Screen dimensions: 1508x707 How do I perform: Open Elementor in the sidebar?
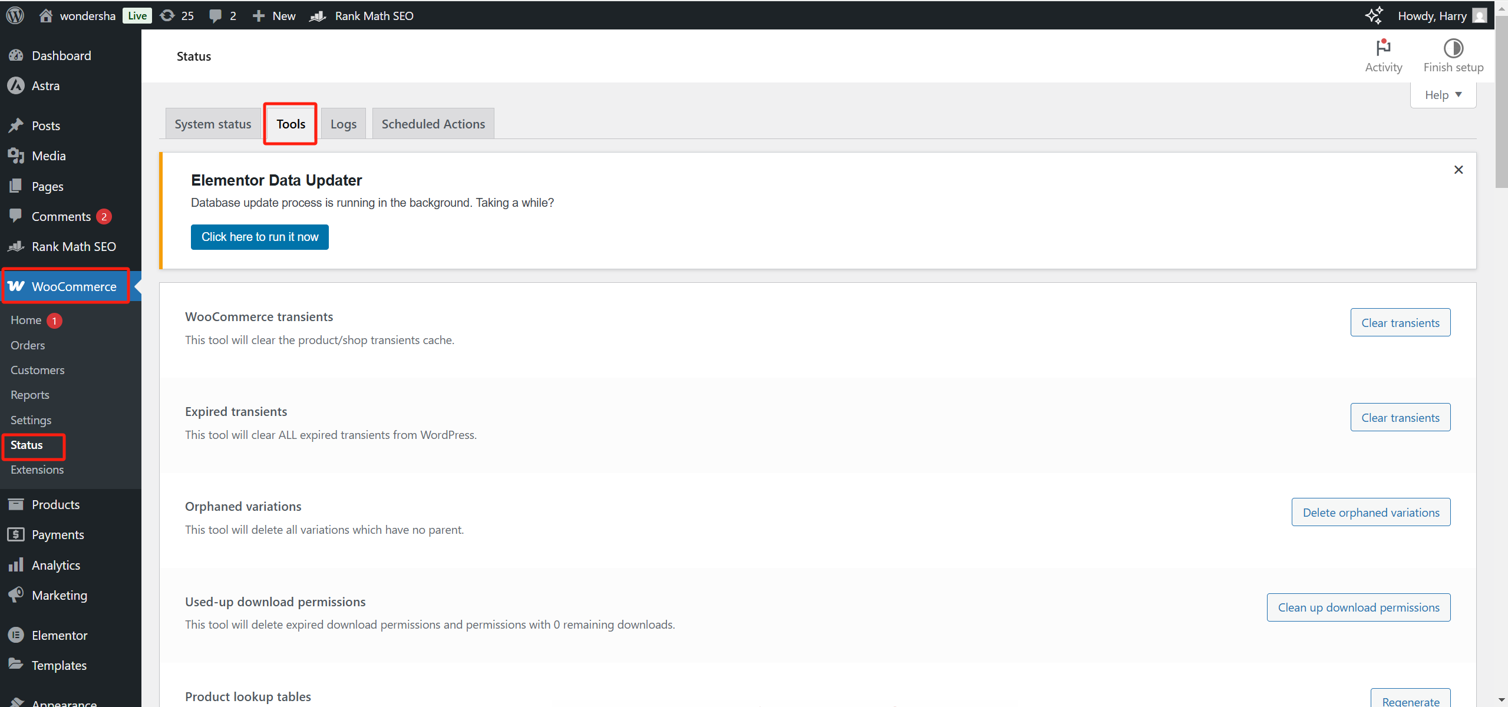pos(59,635)
